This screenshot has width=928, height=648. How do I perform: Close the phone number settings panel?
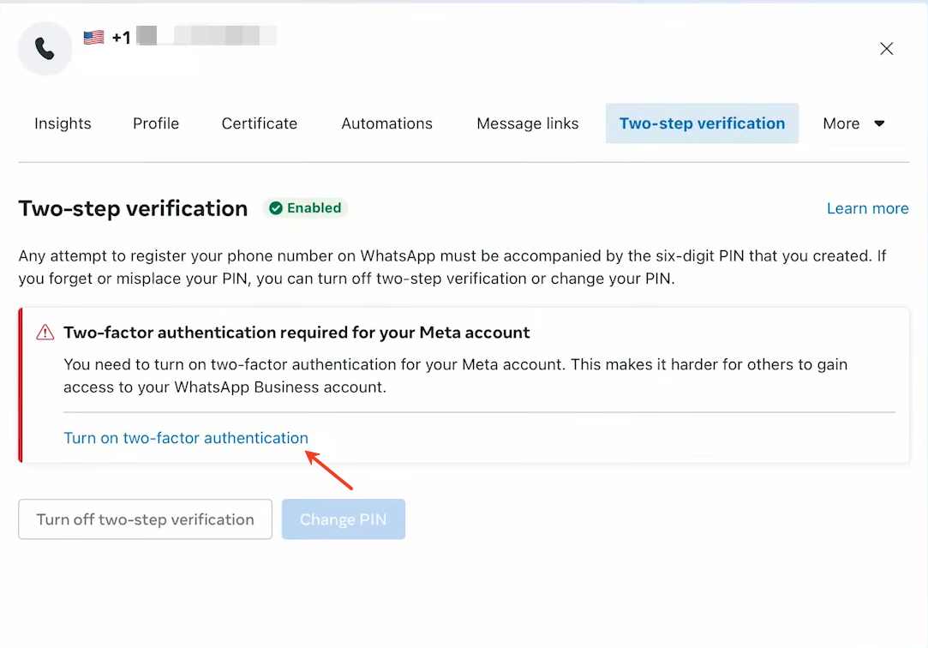point(886,49)
